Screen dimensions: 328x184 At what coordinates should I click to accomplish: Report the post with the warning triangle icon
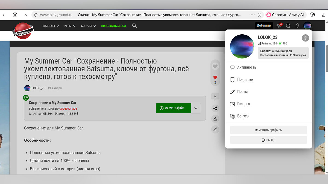[x=215, y=119]
